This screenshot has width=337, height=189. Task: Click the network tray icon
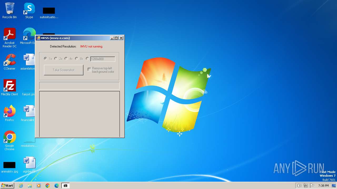(x=306, y=186)
